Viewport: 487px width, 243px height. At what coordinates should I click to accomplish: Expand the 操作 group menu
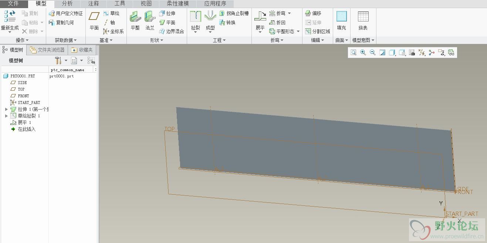coord(22,40)
